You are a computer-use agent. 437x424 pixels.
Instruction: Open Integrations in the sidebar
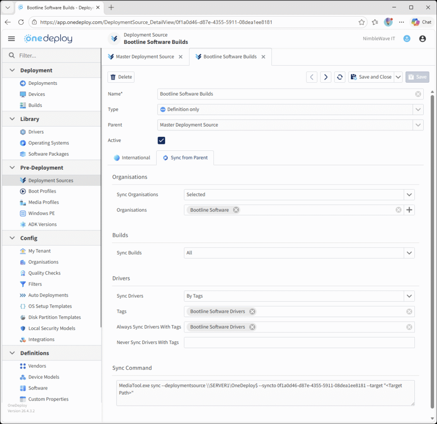tap(41, 340)
